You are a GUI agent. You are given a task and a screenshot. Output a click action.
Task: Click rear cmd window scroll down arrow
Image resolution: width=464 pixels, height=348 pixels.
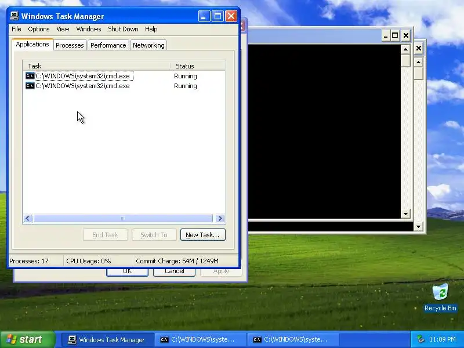pyautogui.click(x=418, y=227)
